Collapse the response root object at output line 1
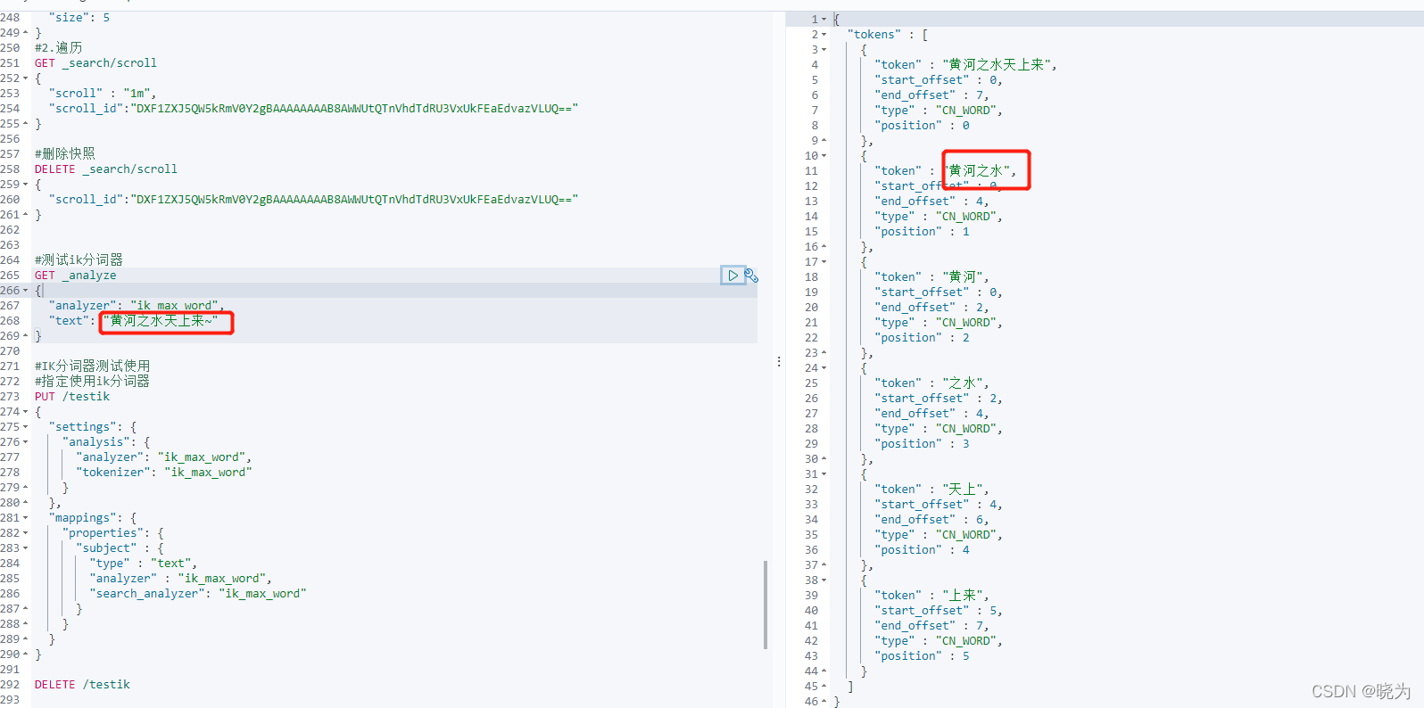 (824, 20)
